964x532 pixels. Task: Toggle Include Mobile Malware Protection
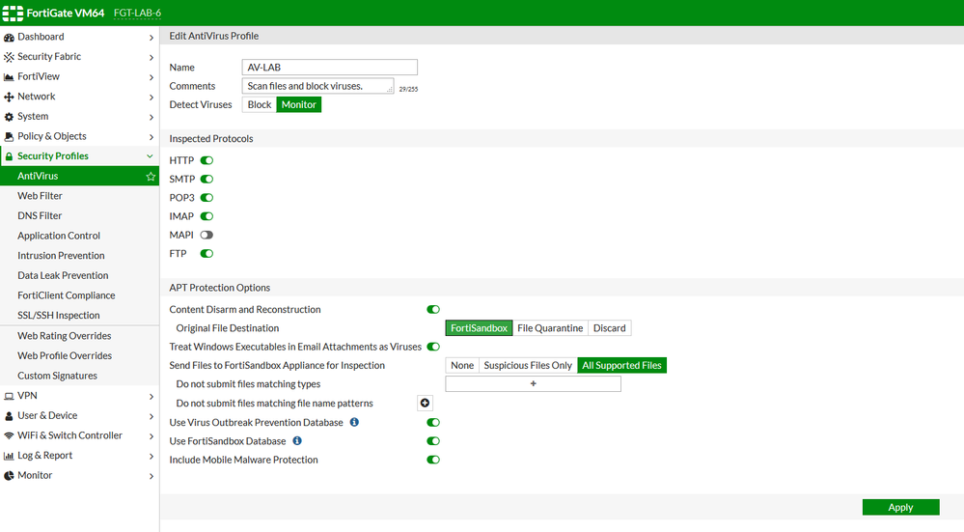pyautogui.click(x=433, y=460)
